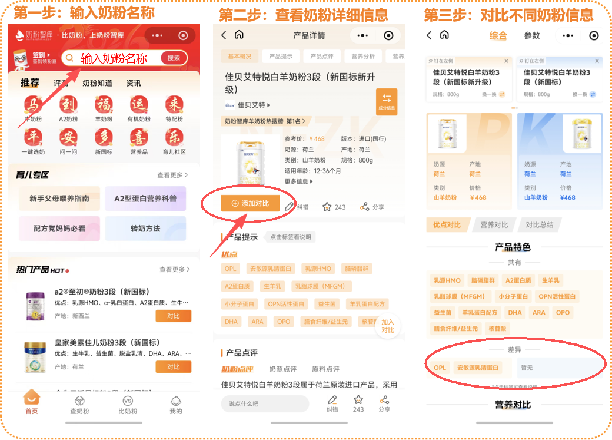Remove the right compared product with X

pos(597,61)
